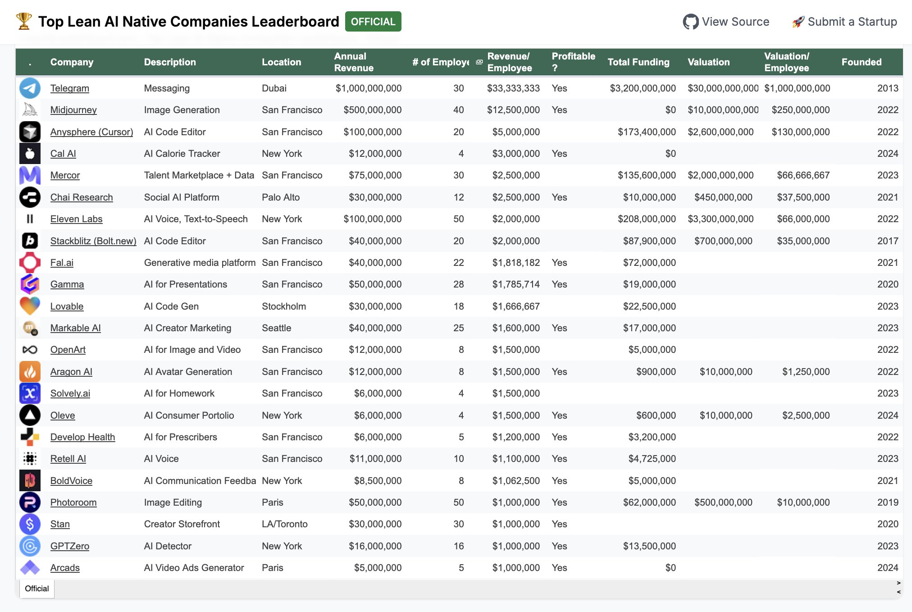The width and height of the screenshot is (912, 612).
Task: Click Anysphere's $173,400,000 total funding
Action: click(x=647, y=132)
